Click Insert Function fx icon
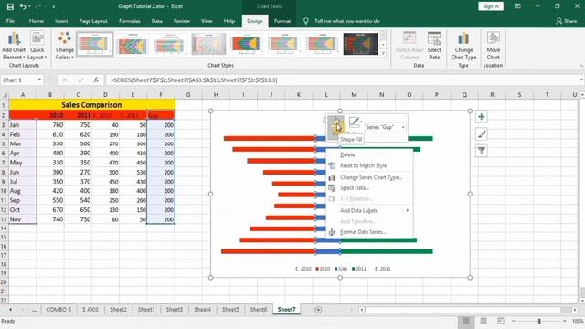This screenshot has width=585, height=329. [96, 80]
